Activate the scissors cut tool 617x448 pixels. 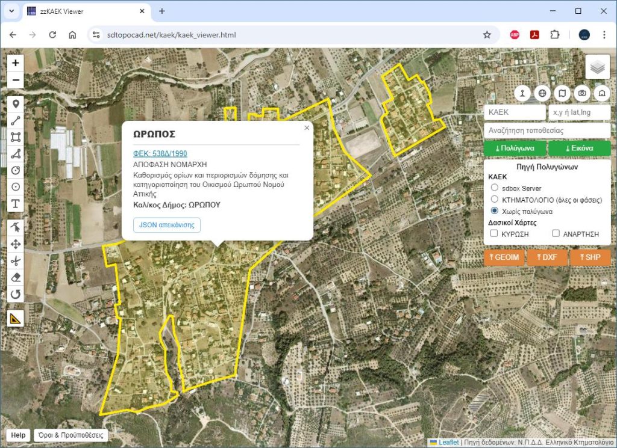click(15, 261)
